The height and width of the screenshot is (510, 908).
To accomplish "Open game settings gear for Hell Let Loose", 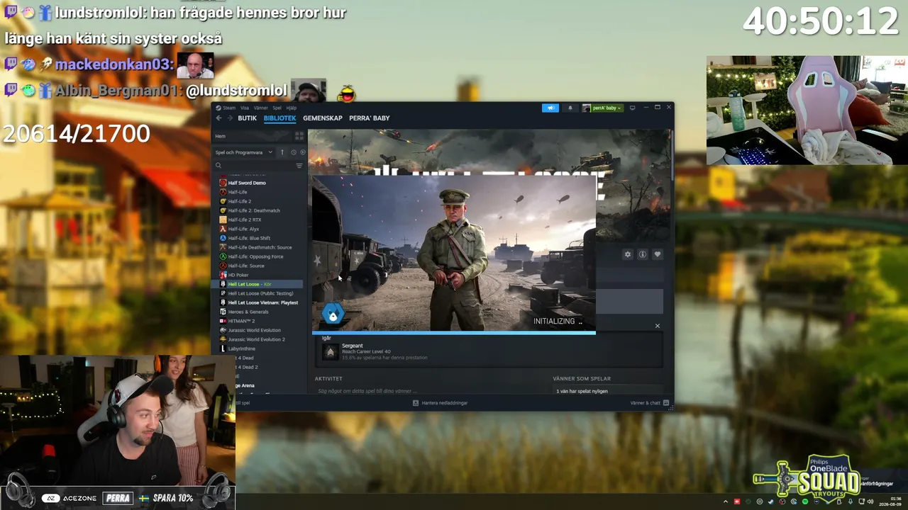I will tap(627, 254).
